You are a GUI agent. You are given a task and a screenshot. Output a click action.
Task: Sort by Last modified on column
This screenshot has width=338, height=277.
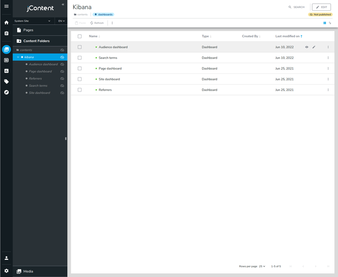tap(289, 36)
